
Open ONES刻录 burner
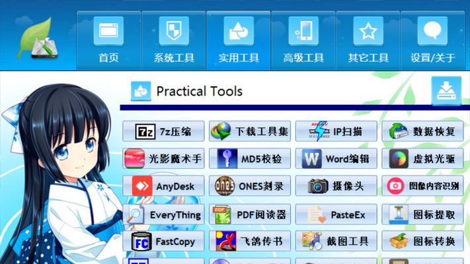pos(250,186)
